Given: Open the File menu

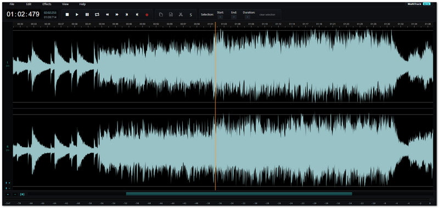Looking at the screenshot, I should click(x=12, y=4).
